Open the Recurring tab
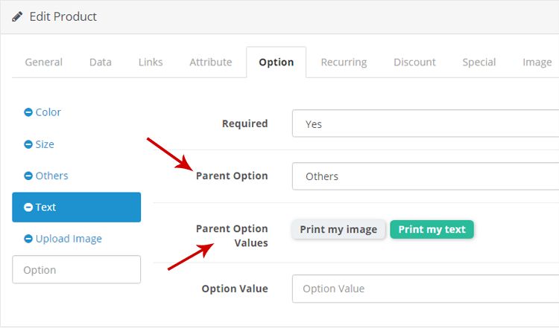Screen dimensions: 559x328 pyautogui.click(x=344, y=62)
